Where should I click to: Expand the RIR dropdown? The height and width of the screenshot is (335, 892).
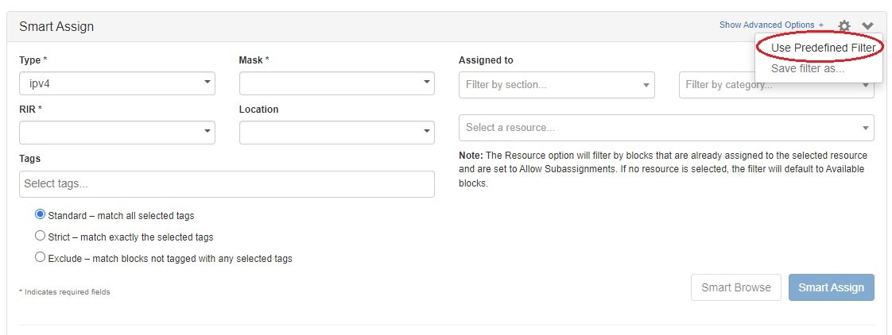116,132
